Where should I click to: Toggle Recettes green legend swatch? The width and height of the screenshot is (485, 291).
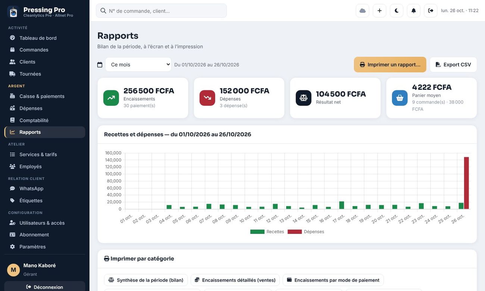click(x=257, y=232)
